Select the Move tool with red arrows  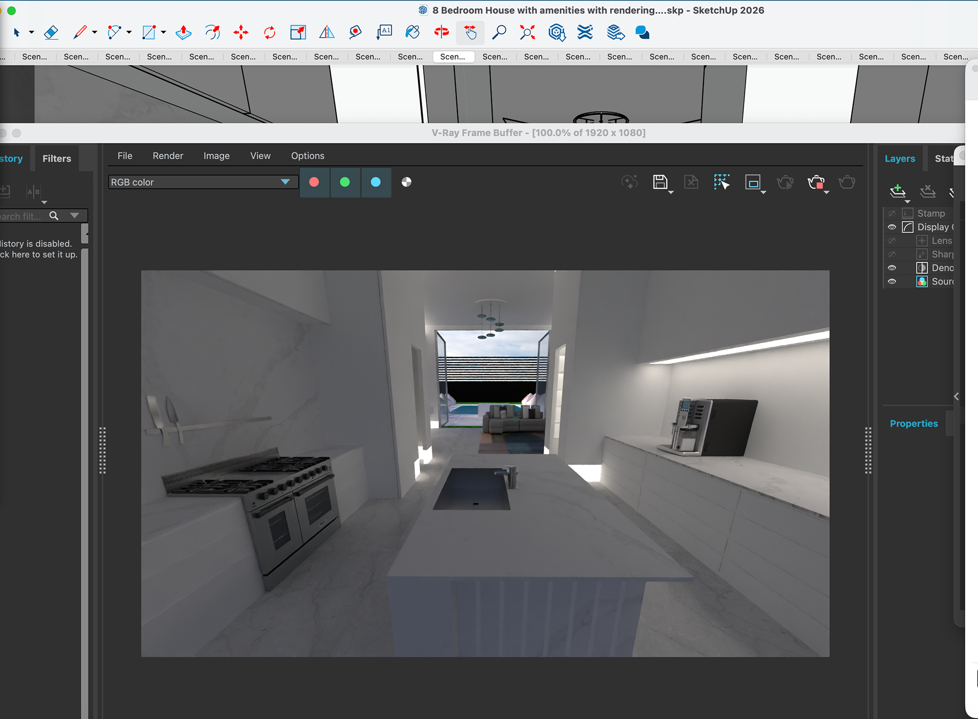(241, 33)
